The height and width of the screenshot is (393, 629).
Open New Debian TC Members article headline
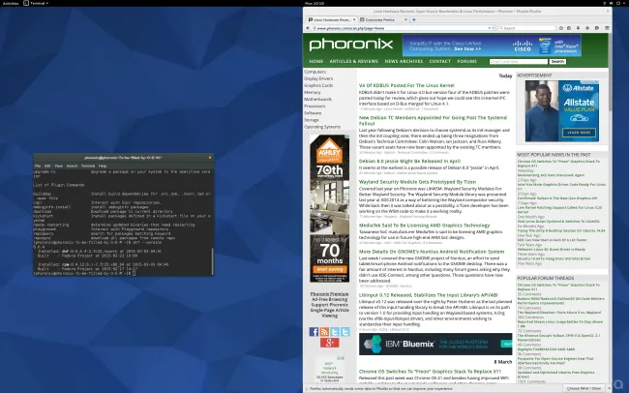[x=433, y=120]
